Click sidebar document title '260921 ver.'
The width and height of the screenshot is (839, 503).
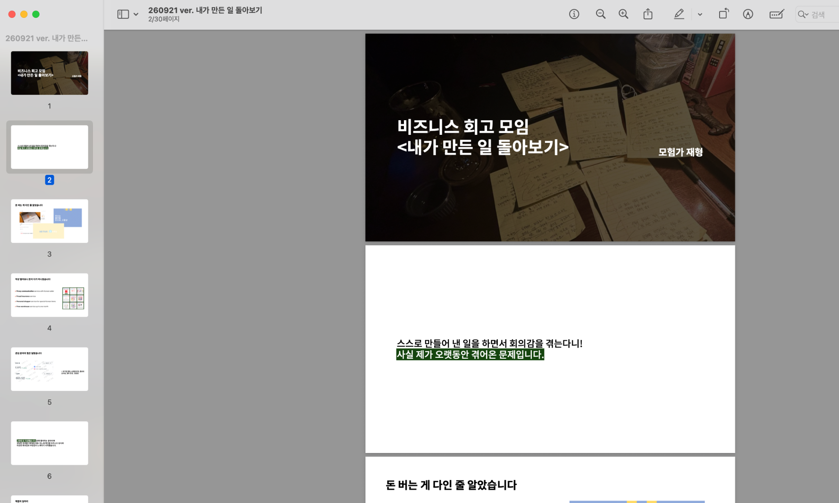point(46,38)
